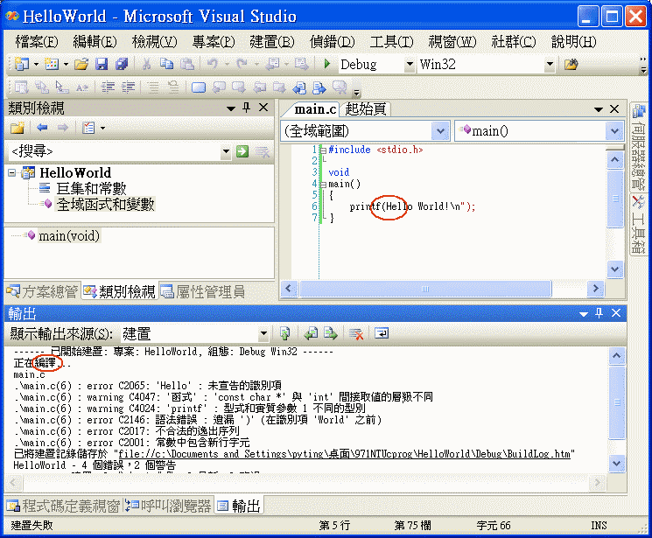Open the New Project icon dropdown arrow
Screen dimensions: 652x538
(x=36, y=64)
